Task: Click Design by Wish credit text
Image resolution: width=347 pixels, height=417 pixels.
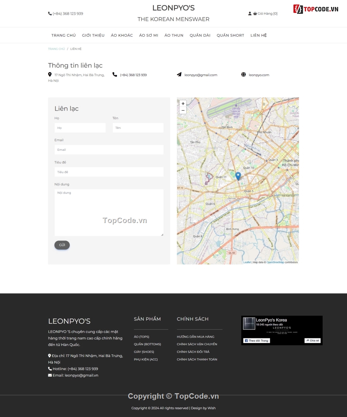Action: point(203,408)
